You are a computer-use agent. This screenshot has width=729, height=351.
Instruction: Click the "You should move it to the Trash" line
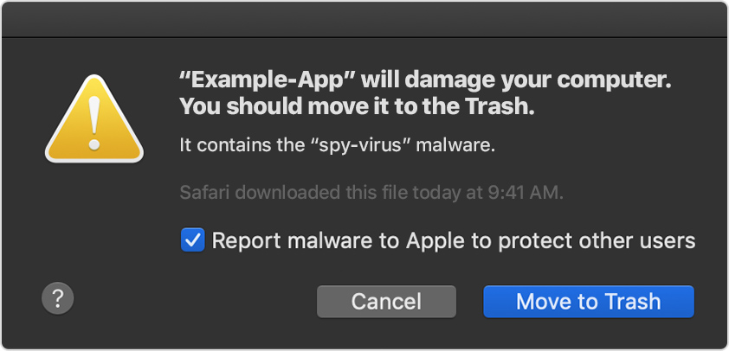[x=357, y=107]
